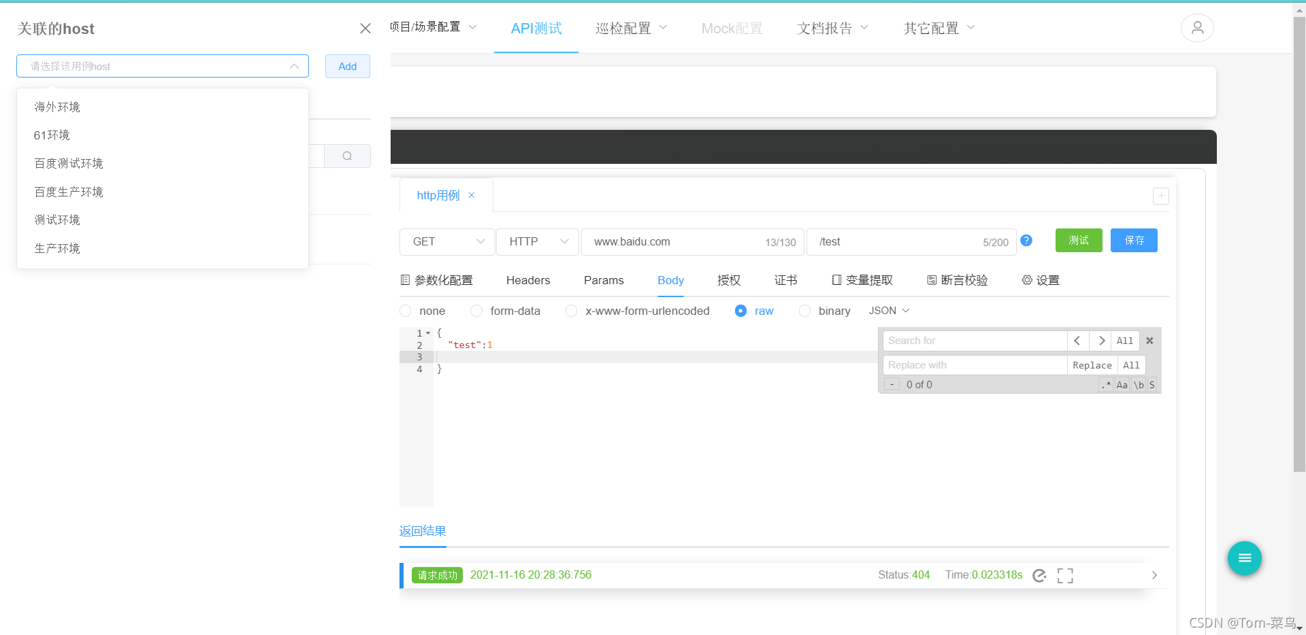
Task: Select the raw body type
Action: pos(754,311)
